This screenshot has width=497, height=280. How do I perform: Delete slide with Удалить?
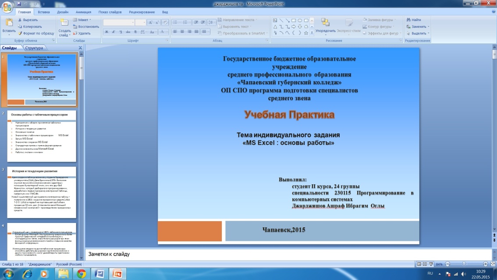pos(82,33)
